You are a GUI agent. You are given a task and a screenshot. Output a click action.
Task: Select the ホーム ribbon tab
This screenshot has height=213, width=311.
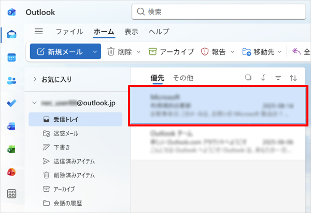(104, 32)
